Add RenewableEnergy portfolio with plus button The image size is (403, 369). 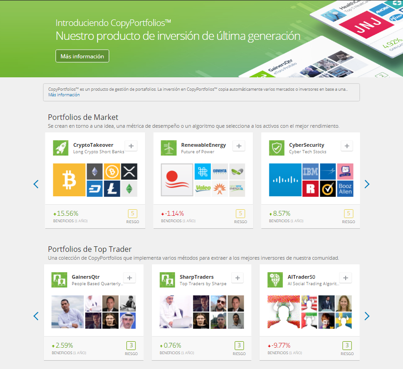pos(239,146)
